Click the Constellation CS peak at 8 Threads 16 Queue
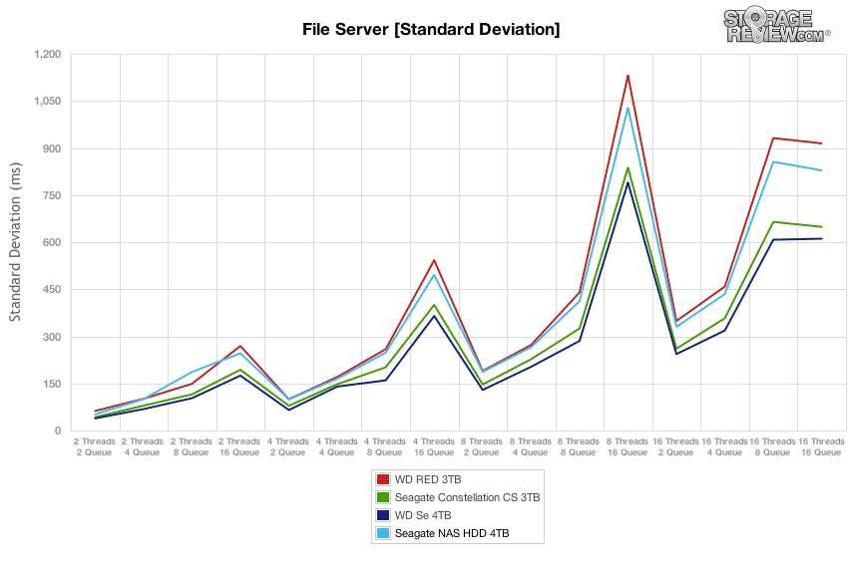 pyautogui.click(x=628, y=167)
